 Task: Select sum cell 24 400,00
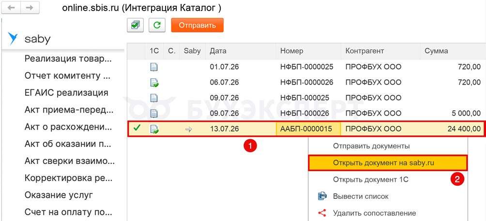[464, 129]
